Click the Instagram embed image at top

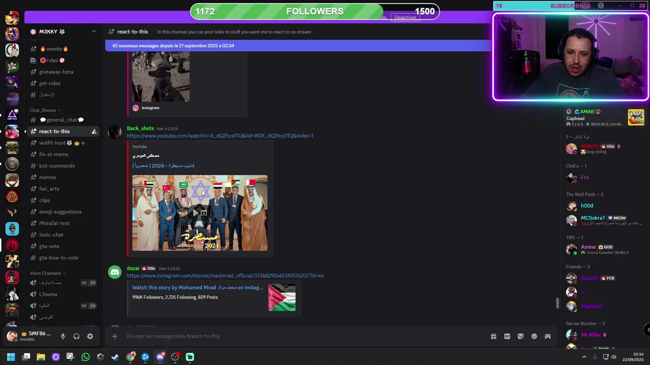coord(161,76)
